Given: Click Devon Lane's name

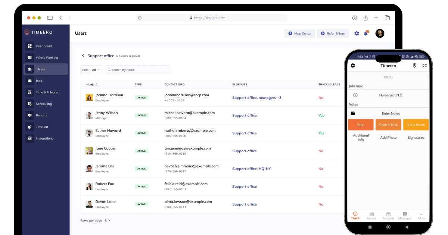Looking at the screenshot, I should [105, 201].
